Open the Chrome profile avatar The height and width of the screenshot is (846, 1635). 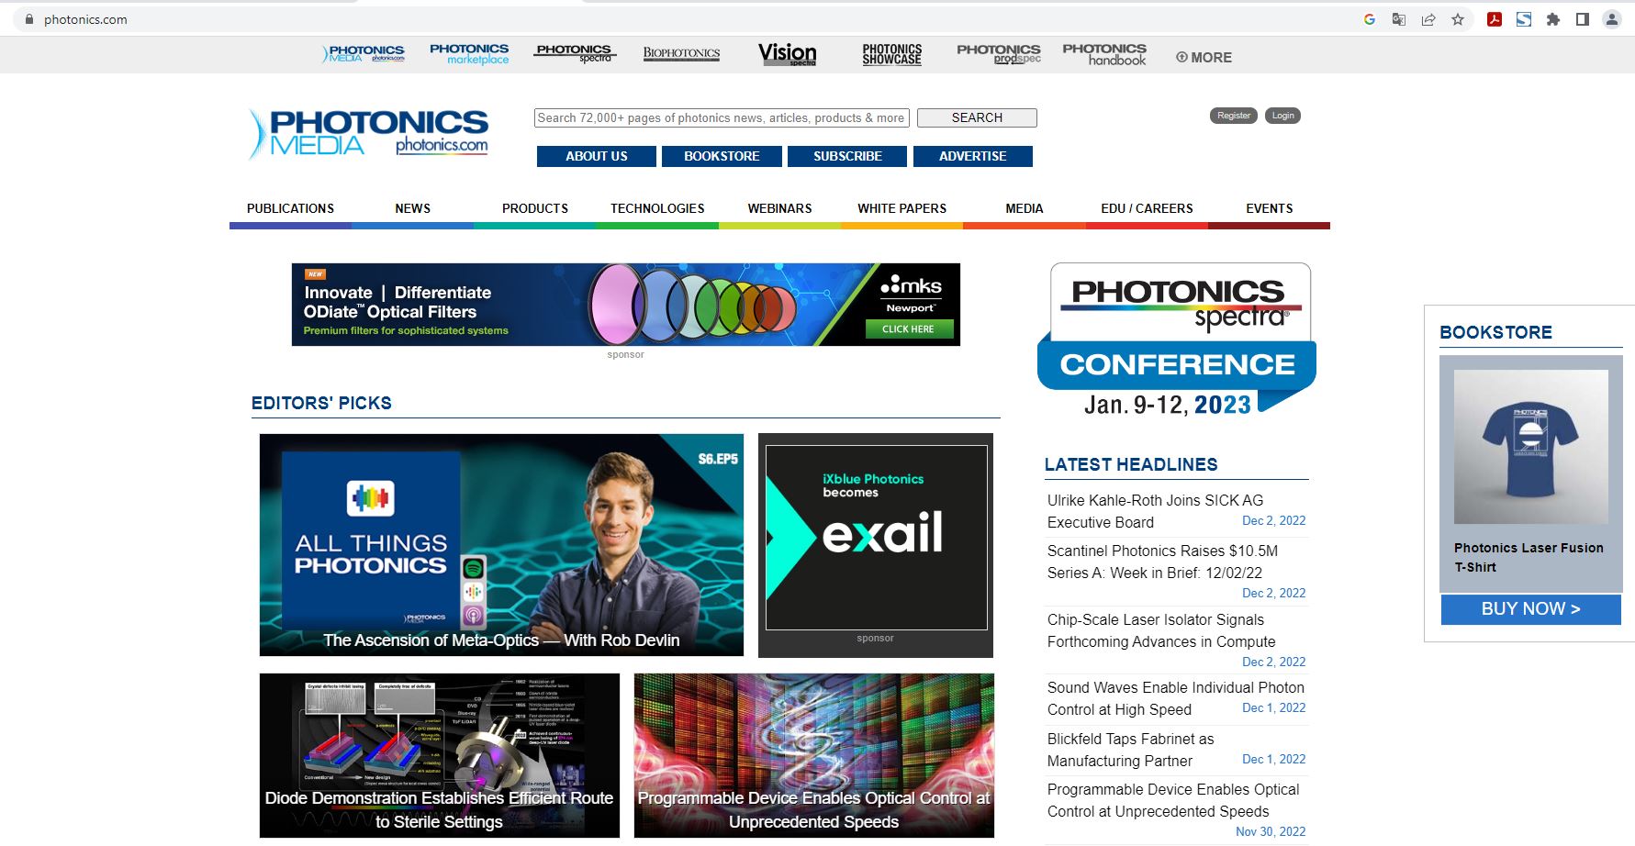tap(1612, 19)
